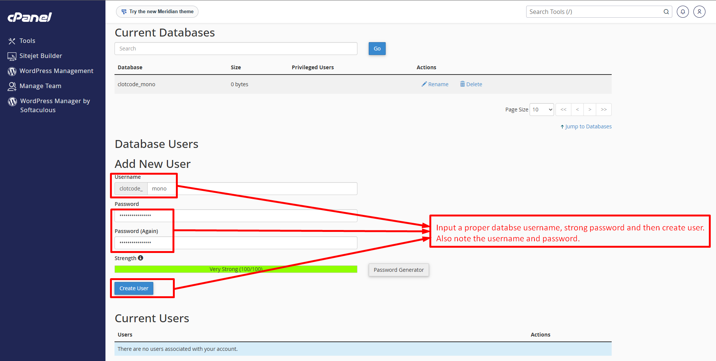Click the clotcode_mono database name
The width and height of the screenshot is (716, 361).
click(x=136, y=84)
